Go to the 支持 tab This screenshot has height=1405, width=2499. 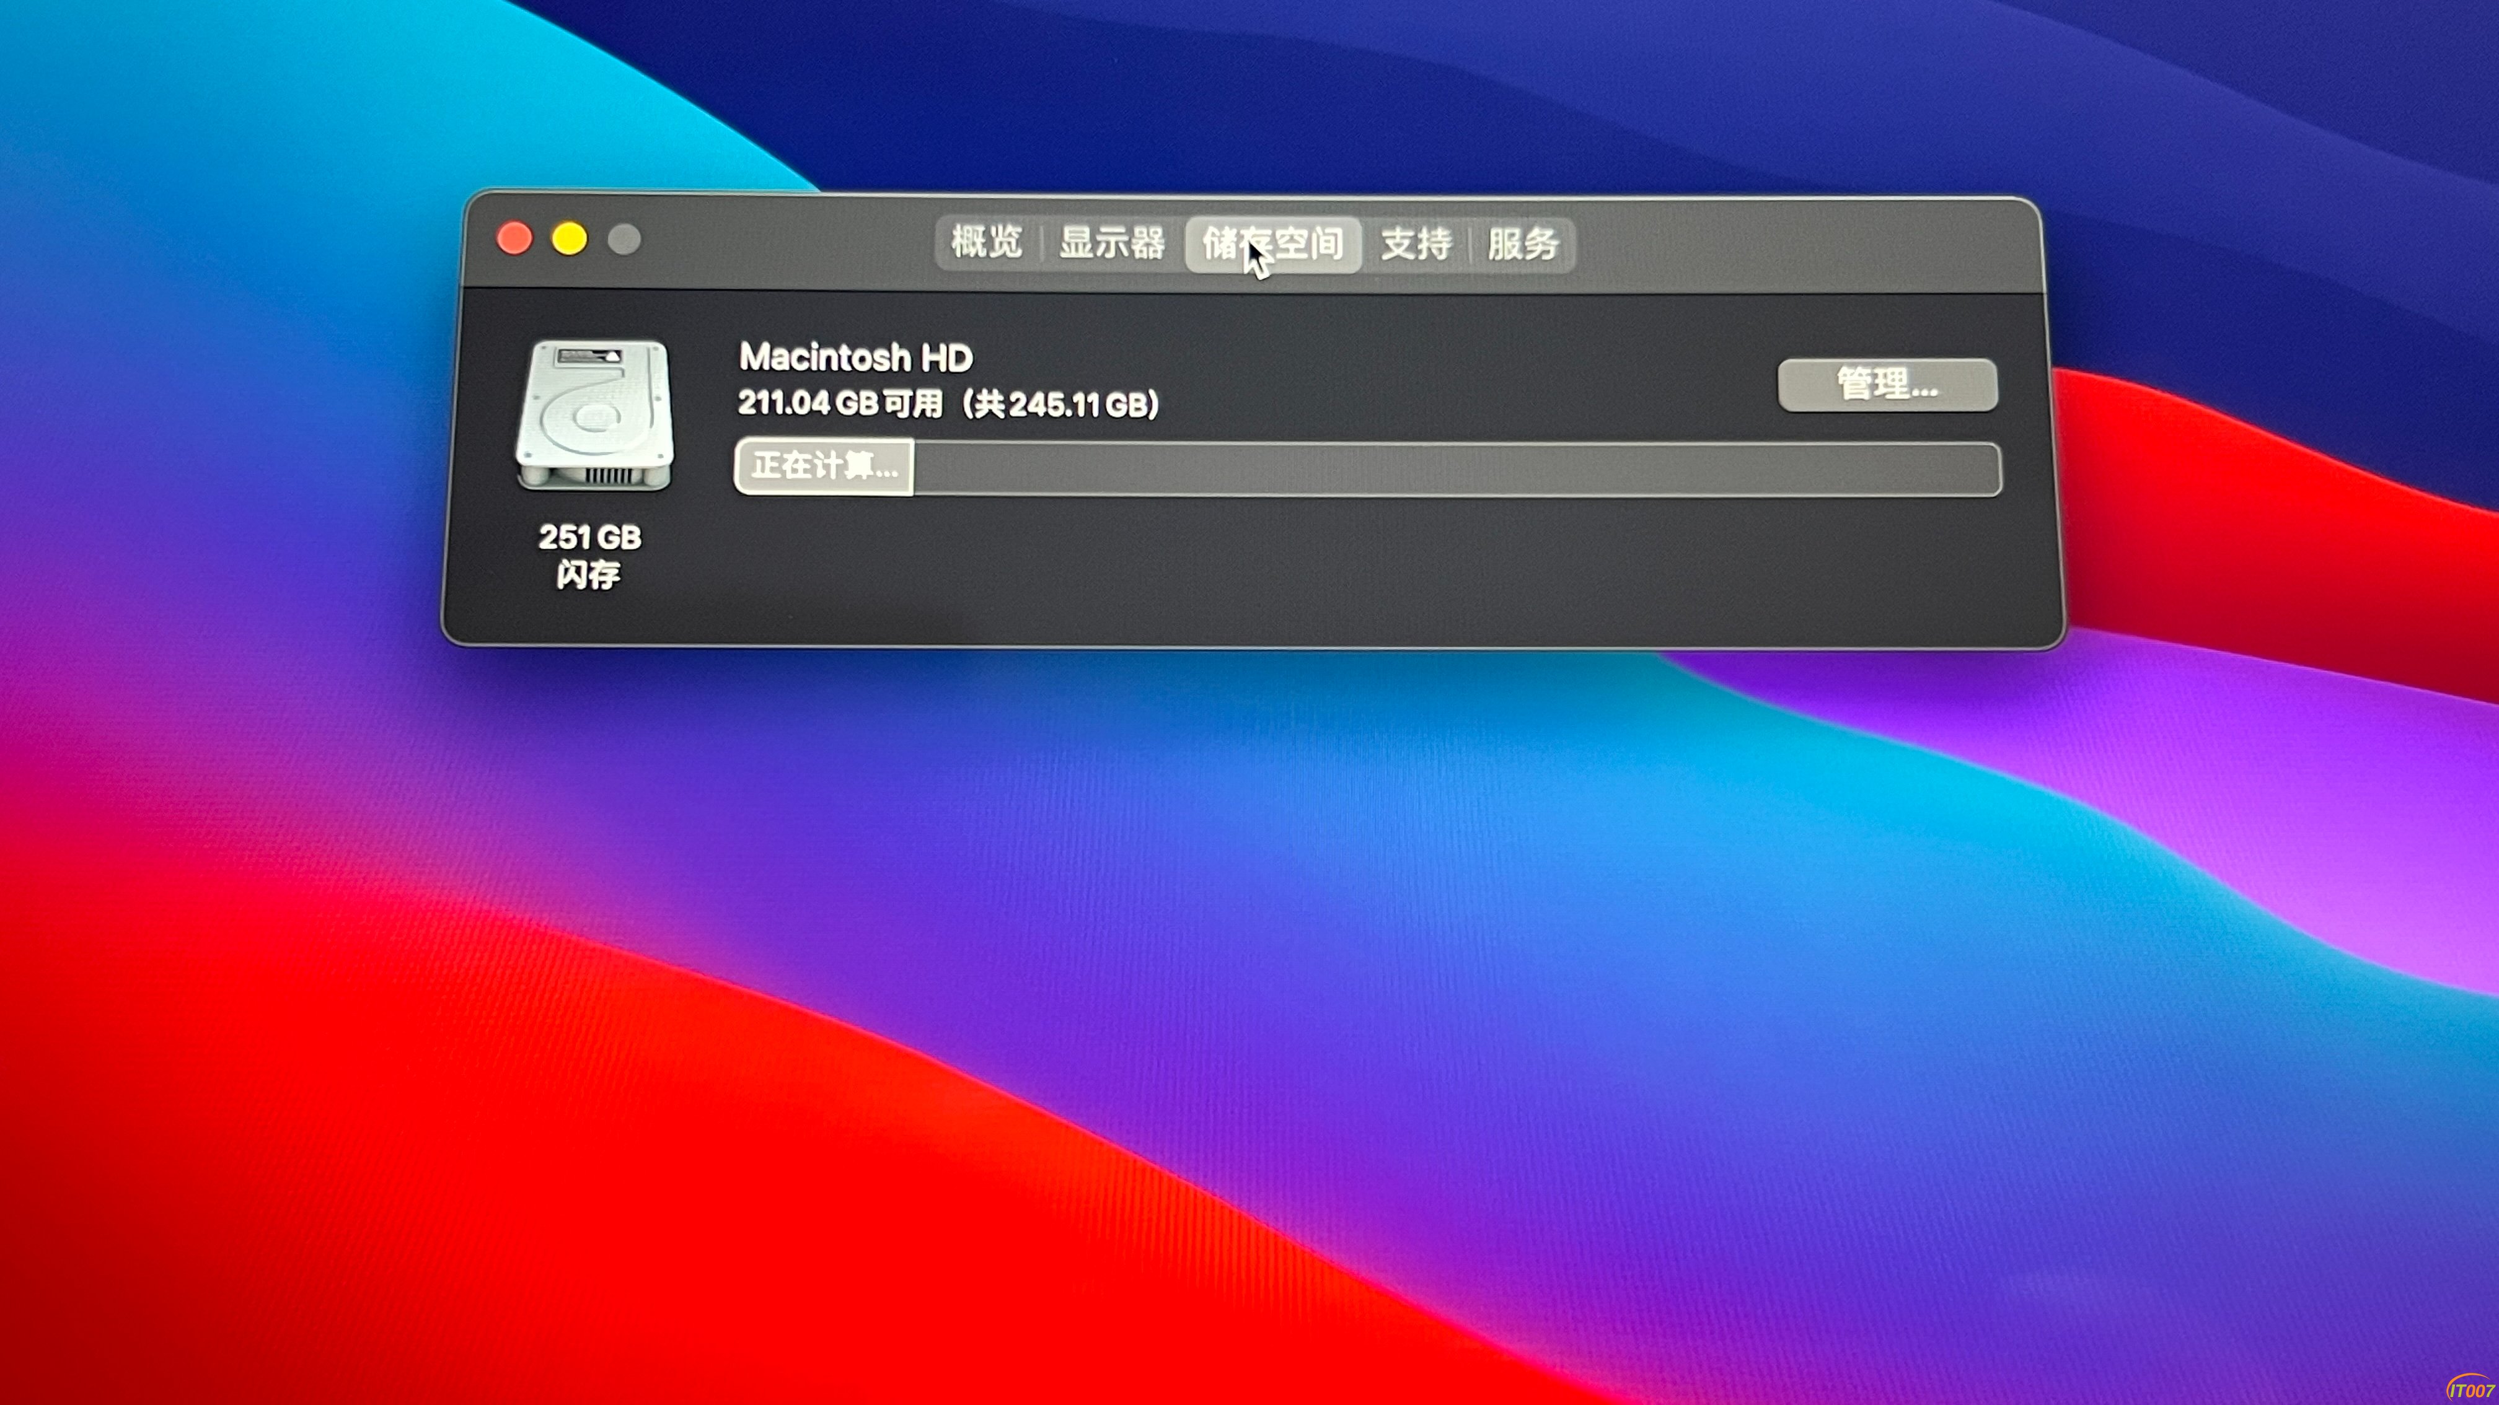click(x=1416, y=244)
